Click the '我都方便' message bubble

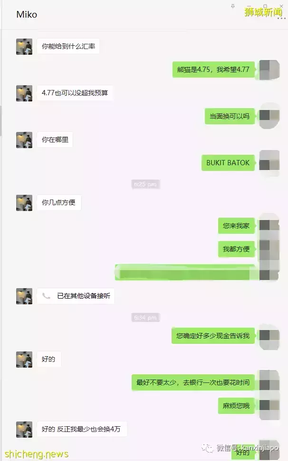(x=236, y=250)
